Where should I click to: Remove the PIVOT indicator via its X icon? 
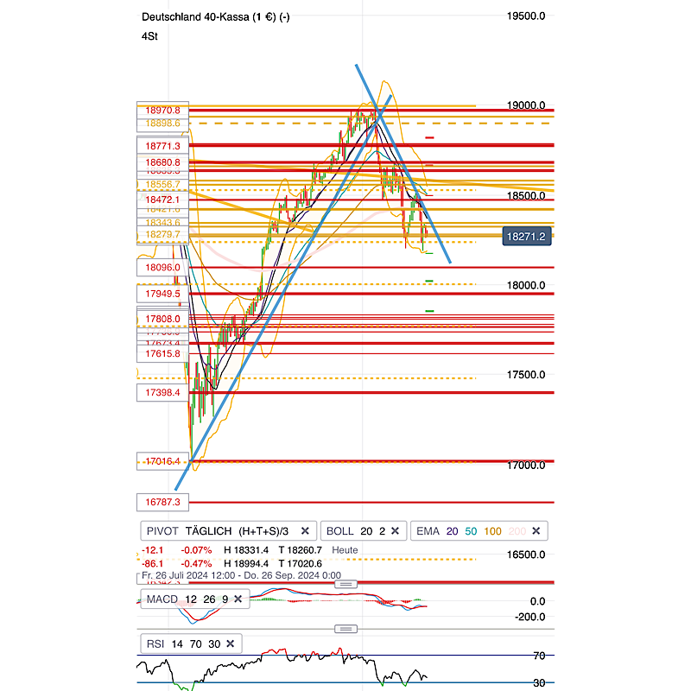[304, 530]
